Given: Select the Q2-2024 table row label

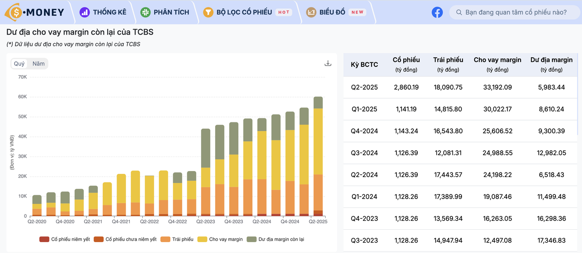Looking at the screenshot, I should (364, 175).
